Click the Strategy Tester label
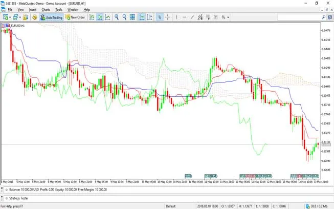This screenshot has width=334, height=209. click(19, 198)
